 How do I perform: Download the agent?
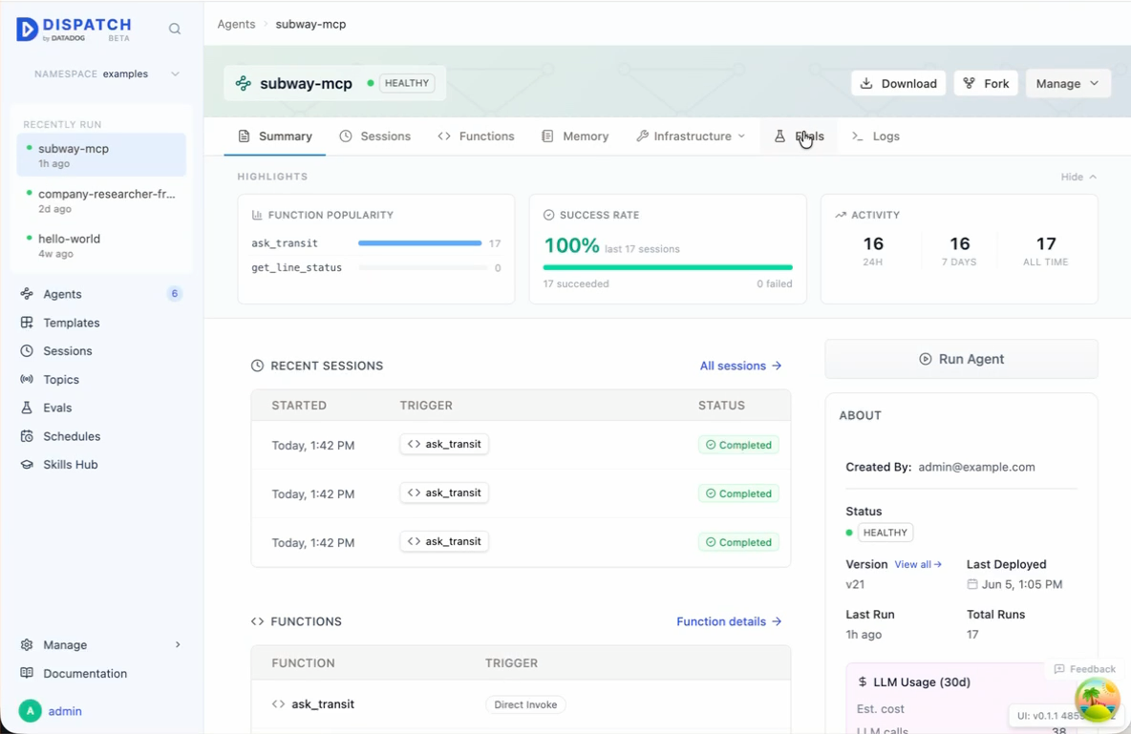pos(898,84)
